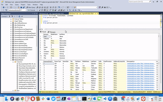The image size is (163, 102).
Task: Click the Save file disk icon
Action: (x=21, y=7)
